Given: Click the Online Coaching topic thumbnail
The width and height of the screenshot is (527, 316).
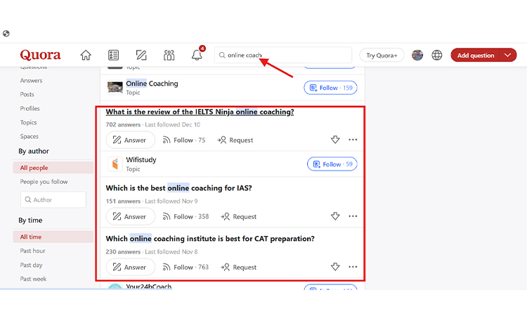Looking at the screenshot, I should tap(115, 88).
